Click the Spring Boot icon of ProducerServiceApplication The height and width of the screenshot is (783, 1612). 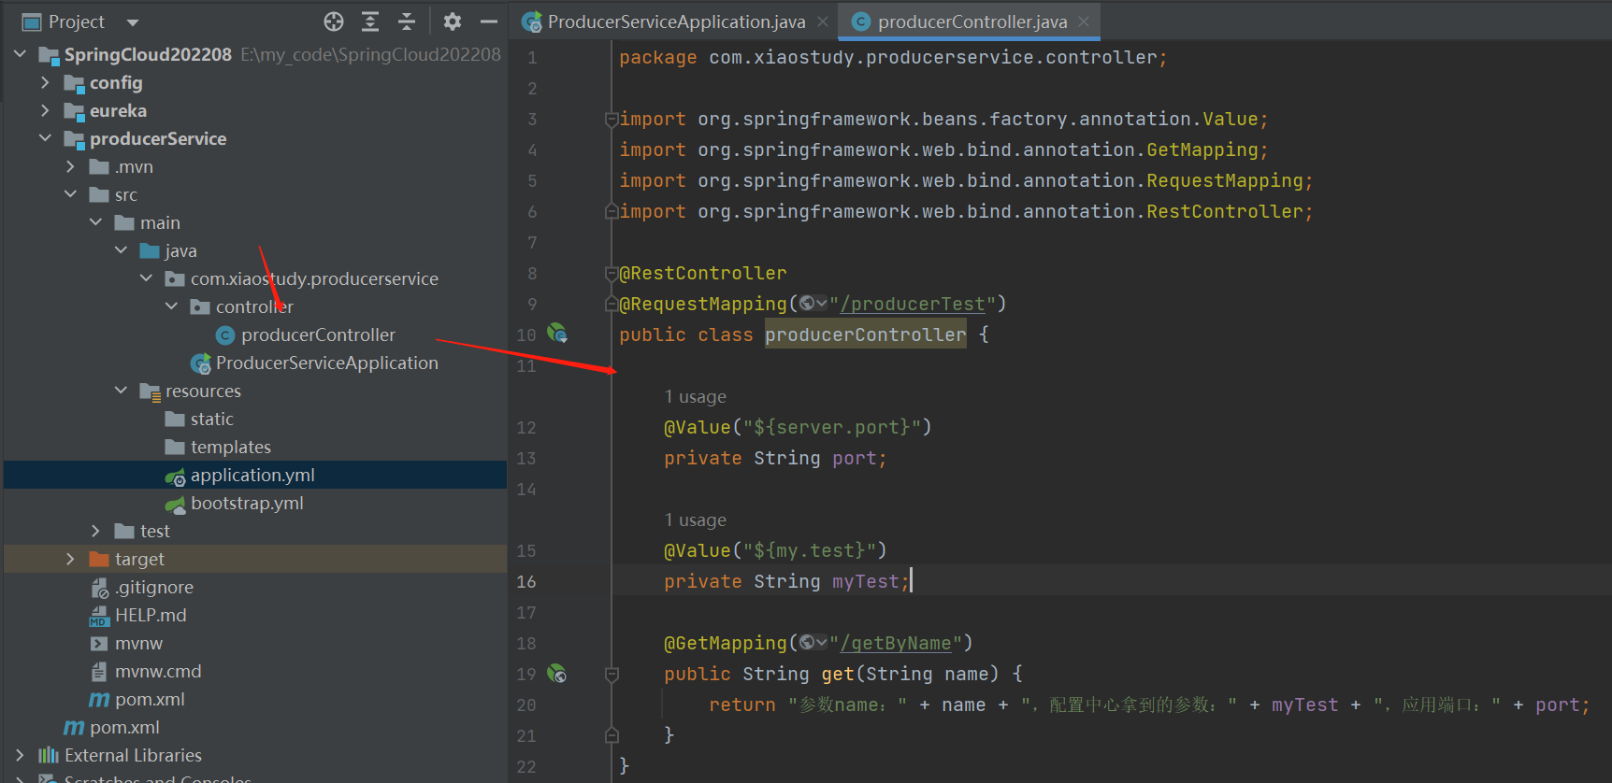click(200, 363)
